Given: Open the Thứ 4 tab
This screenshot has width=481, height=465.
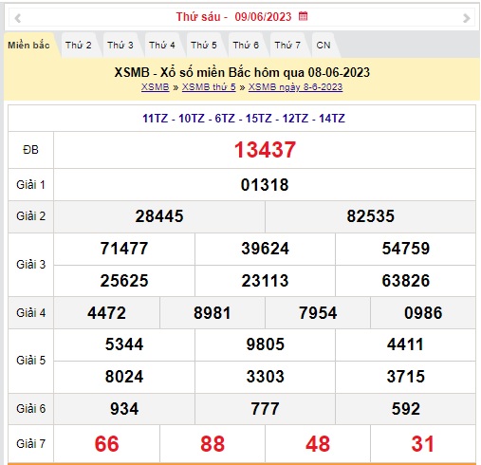Looking at the screenshot, I should click(x=162, y=46).
